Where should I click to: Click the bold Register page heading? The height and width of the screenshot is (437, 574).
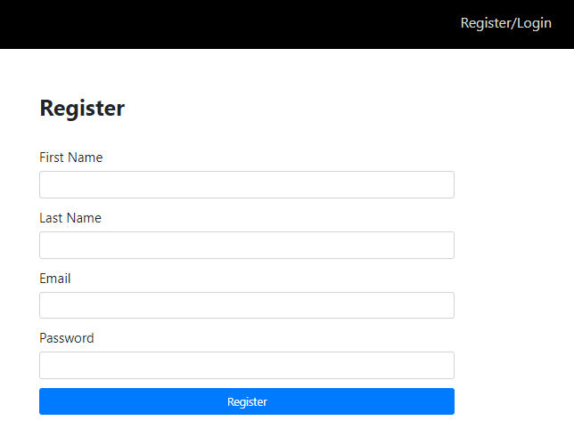[x=83, y=109]
